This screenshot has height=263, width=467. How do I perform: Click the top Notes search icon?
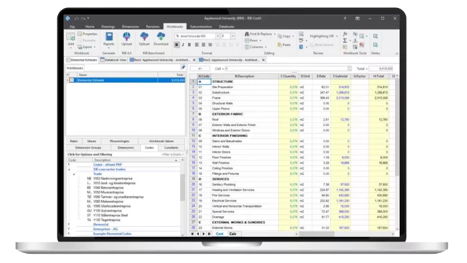(x=375, y=36)
